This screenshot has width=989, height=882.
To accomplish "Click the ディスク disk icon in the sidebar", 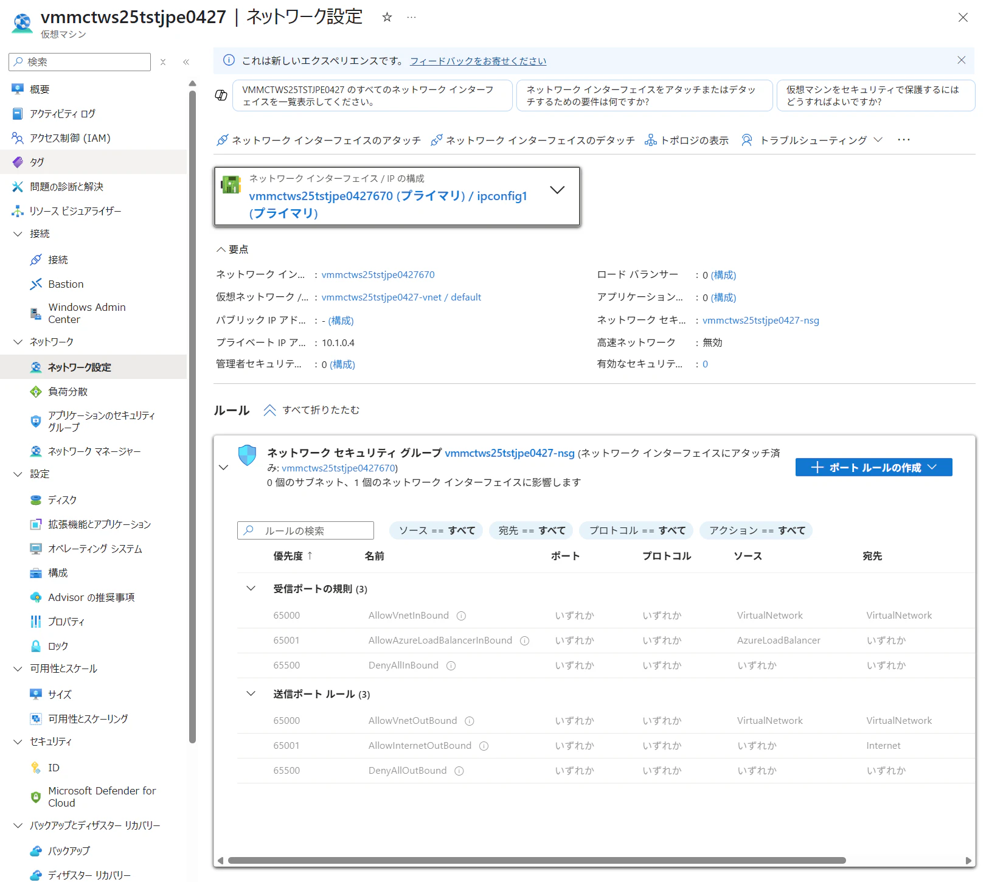I will point(36,500).
